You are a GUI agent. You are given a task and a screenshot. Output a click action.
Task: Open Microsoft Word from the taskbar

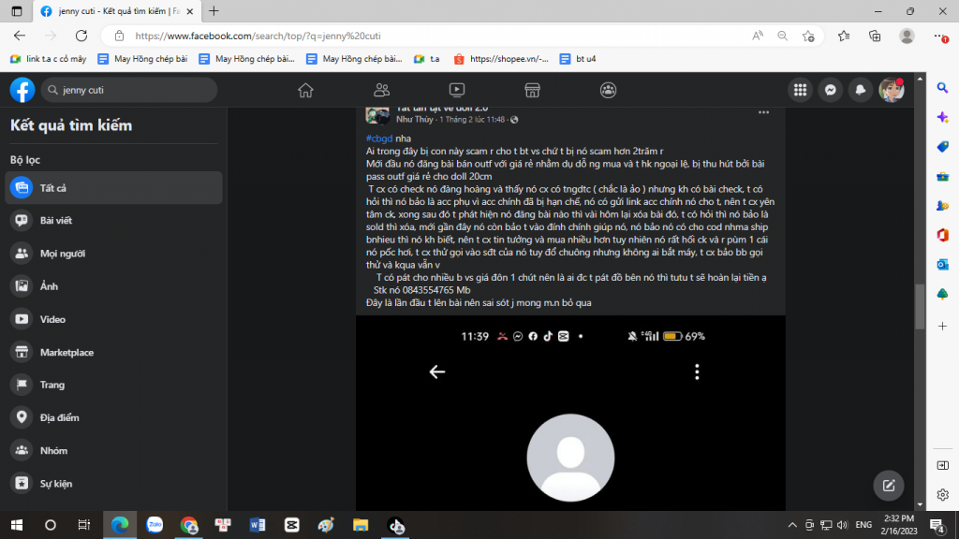257,524
